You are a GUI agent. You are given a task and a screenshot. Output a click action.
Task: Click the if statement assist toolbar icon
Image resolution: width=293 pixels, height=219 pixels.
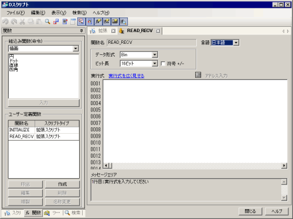tap(107, 22)
